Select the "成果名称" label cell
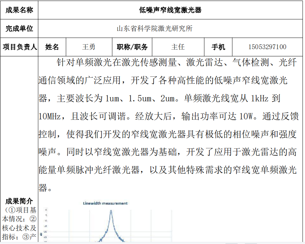The width and height of the screenshot is (305, 244). pos(19,10)
